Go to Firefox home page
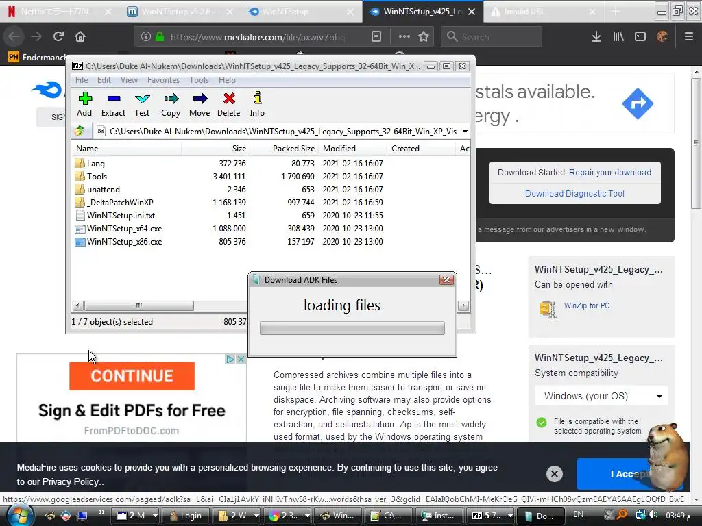 point(80,36)
